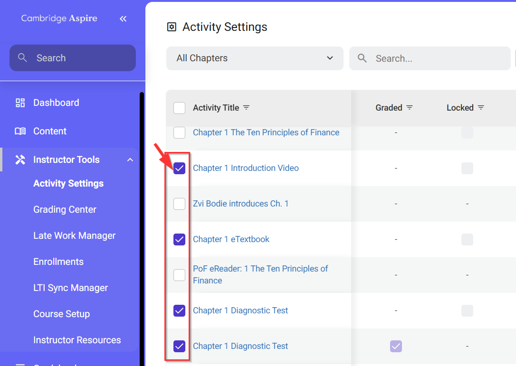Image resolution: width=516 pixels, height=366 pixels.
Task: Check Zvi Bodie introduces Ch. 1 checkbox
Action: [179, 204]
